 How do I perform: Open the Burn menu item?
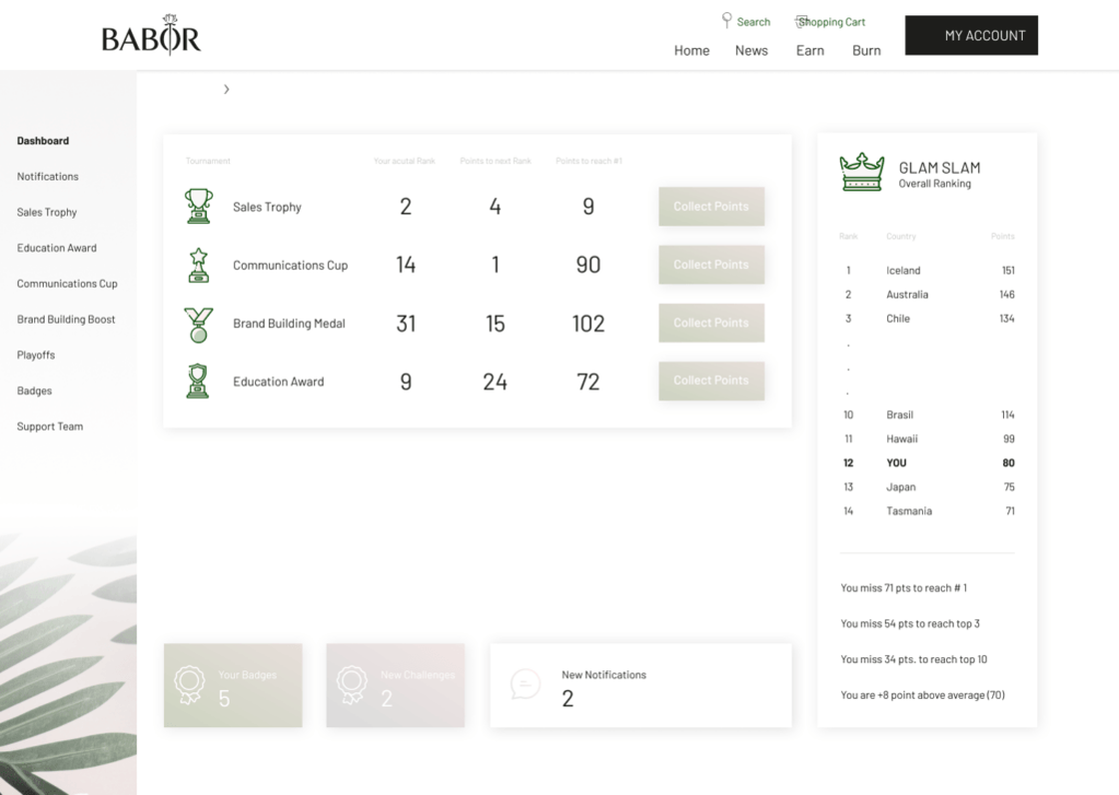tap(866, 51)
